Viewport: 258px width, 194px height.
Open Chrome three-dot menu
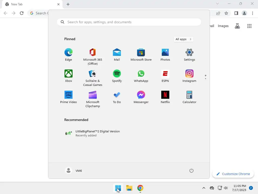[x=252, y=13]
